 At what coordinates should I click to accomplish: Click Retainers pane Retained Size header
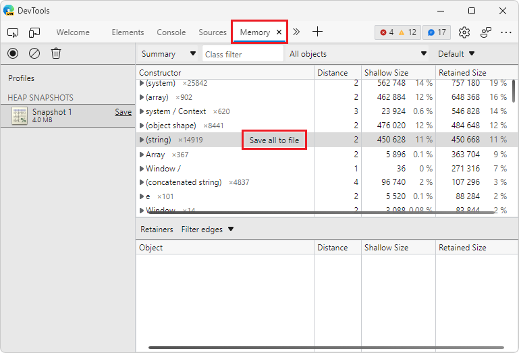[x=476, y=247]
